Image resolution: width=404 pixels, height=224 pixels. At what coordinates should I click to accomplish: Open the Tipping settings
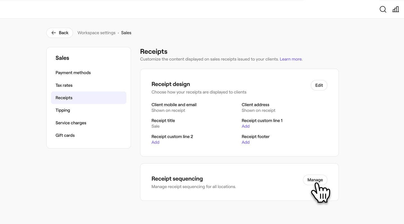(63, 110)
